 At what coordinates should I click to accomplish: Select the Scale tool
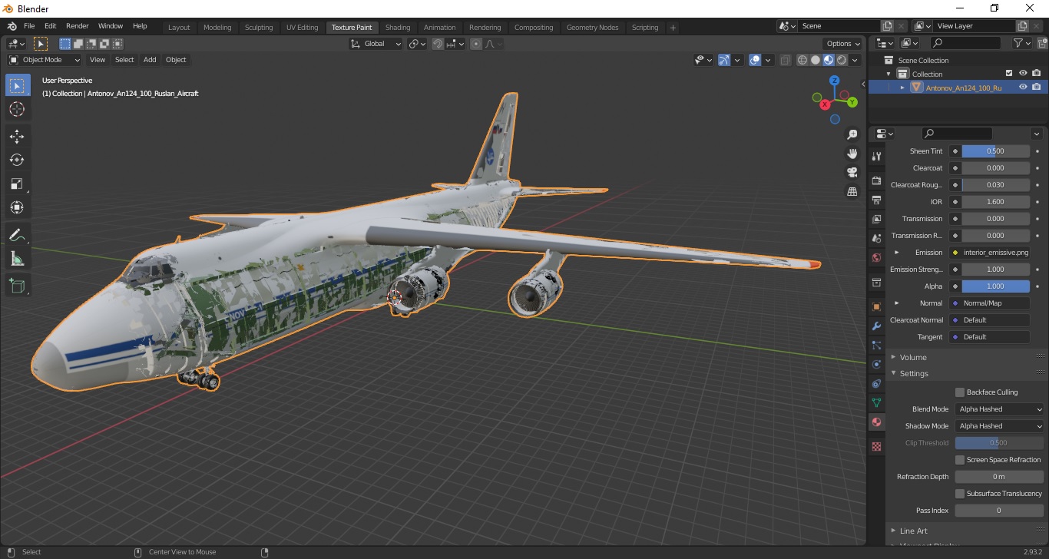coord(18,184)
